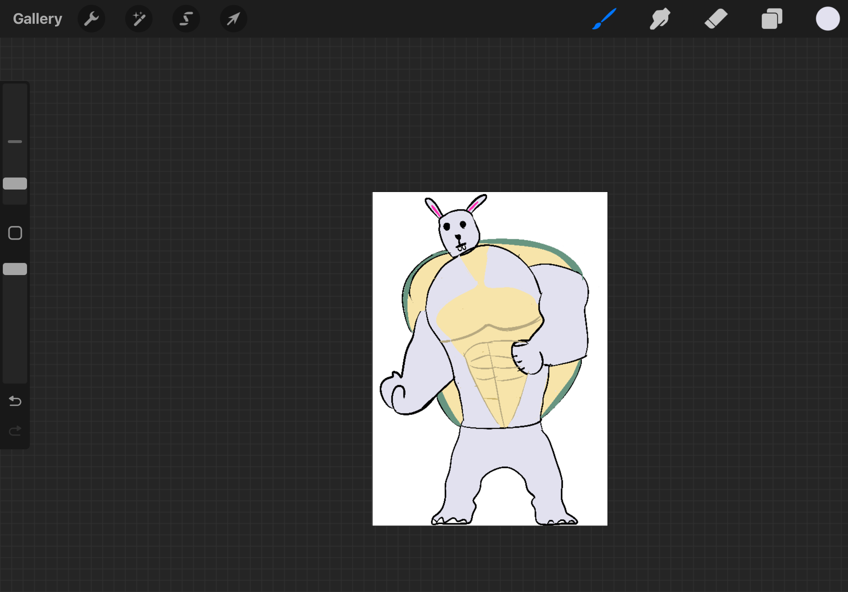Screen dimensions: 848x592
Task: Open the Layers panel icon
Action: pyautogui.click(x=772, y=18)
